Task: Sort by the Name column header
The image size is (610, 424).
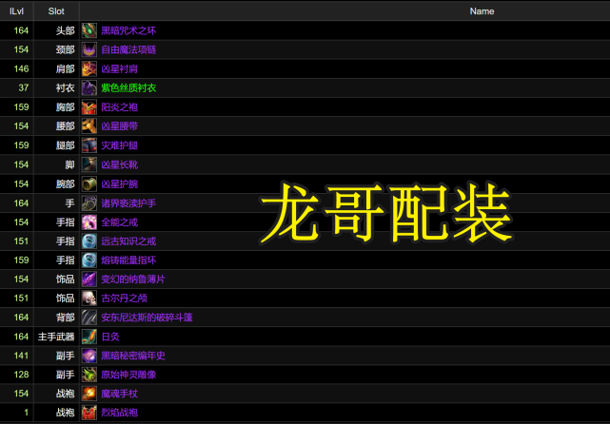Action: [482, 10]
